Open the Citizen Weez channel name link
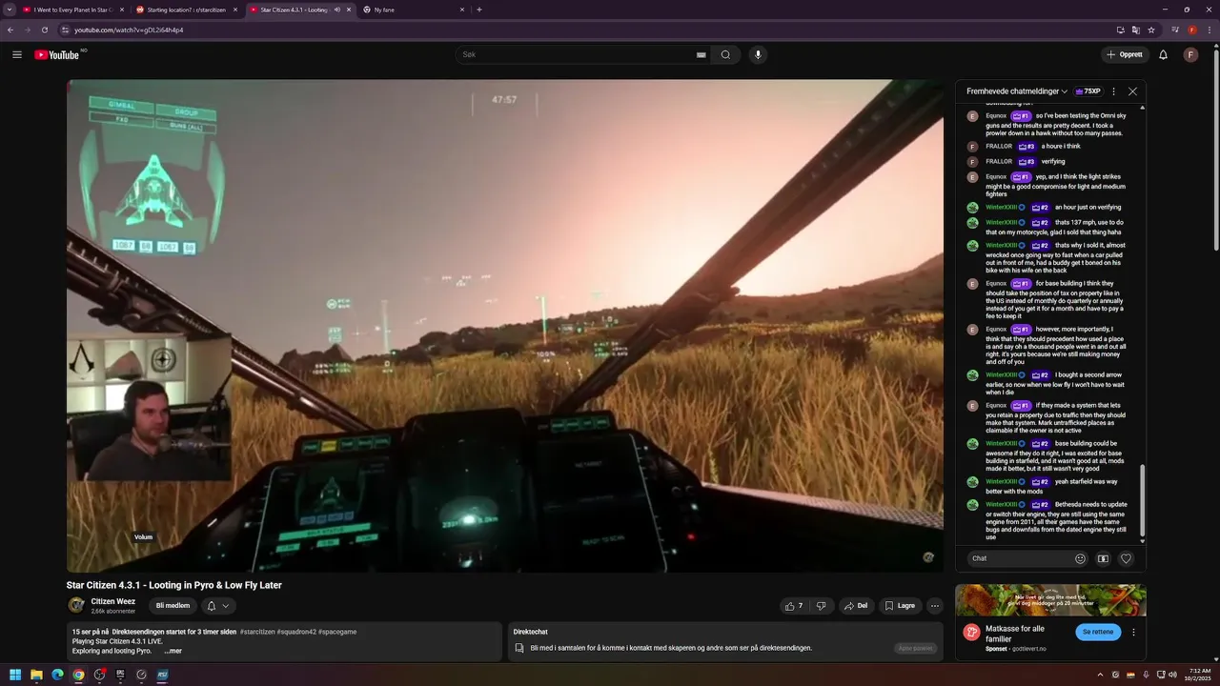 tap(112, 601)
